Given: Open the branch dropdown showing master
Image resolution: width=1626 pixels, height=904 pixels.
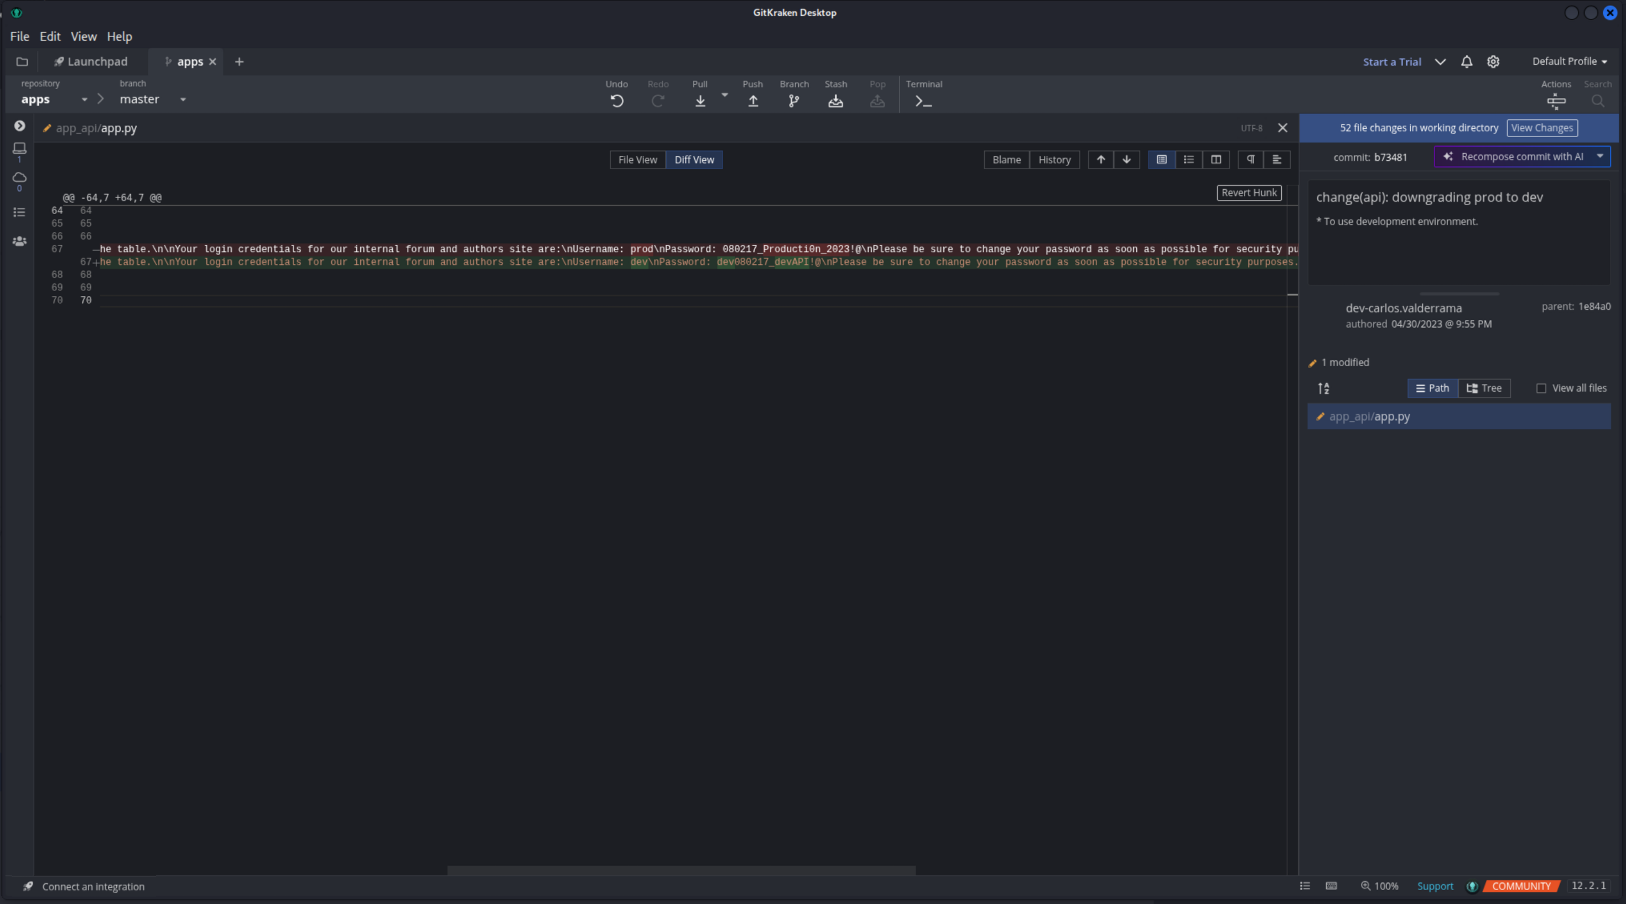Looking at the screenshot, I should [153, 99].
